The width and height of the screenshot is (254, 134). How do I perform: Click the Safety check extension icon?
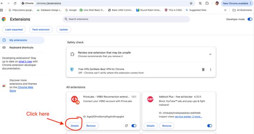click(x=72, y=54)
